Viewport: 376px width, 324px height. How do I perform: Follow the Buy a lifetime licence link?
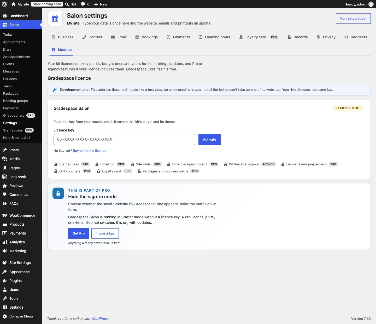(90, 151)
